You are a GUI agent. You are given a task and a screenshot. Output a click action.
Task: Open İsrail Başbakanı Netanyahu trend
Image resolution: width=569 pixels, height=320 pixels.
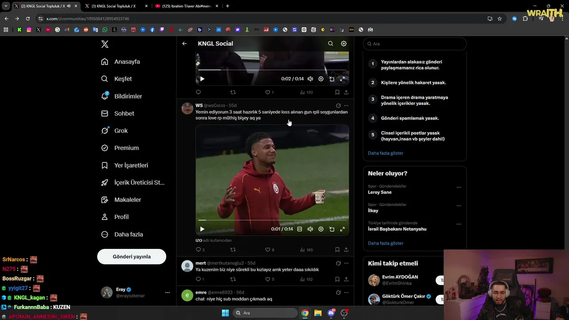pos(397,229)
